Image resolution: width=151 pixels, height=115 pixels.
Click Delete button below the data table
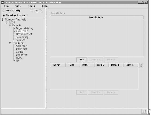tap(111, 92)
